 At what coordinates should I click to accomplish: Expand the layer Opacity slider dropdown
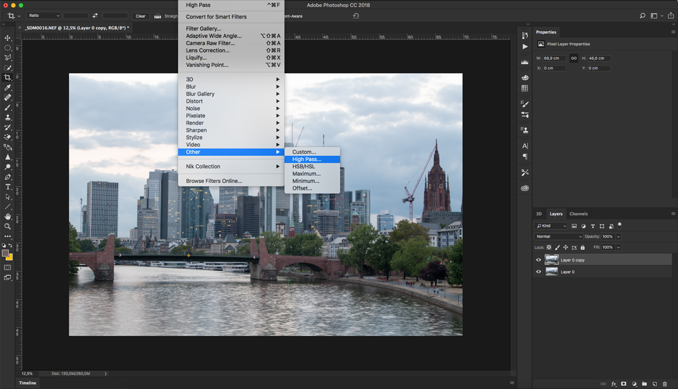tap(619, 236)
